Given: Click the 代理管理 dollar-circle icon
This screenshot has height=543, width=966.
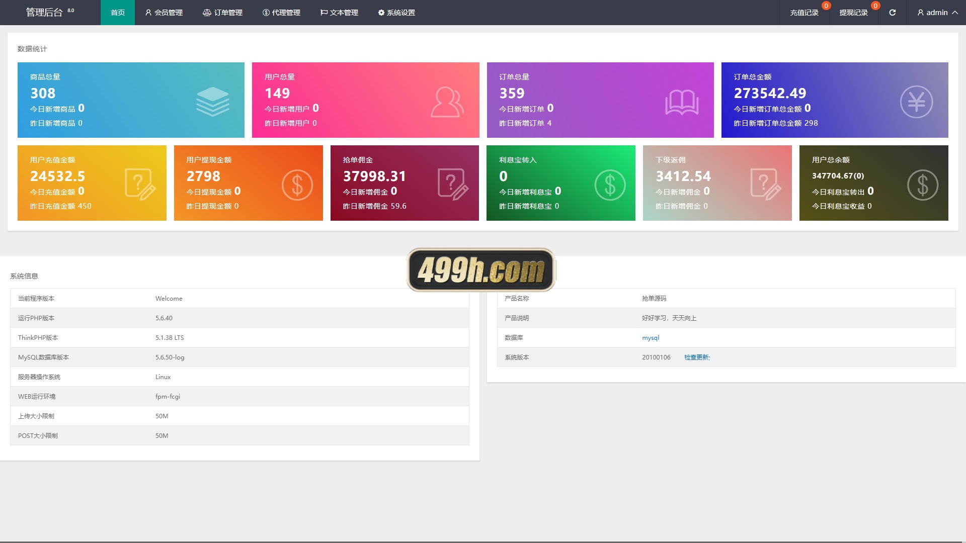Looking at the screenshot, I should coord(266,13).
